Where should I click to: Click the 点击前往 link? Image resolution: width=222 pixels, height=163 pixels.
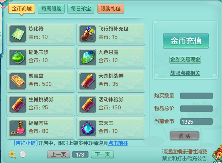[x=118, y=143]
